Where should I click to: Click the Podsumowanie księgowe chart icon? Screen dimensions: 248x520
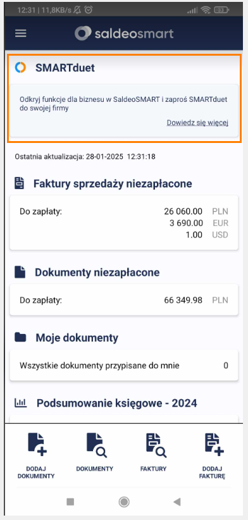(x=20, y=403)
